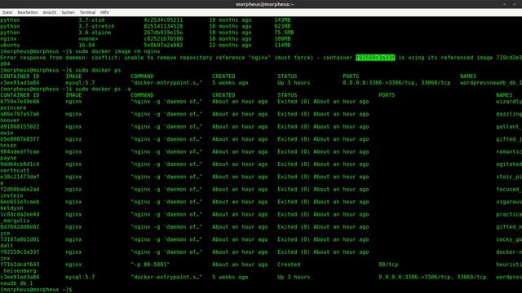Viewport: 522px width, 293px height.
Task: Click the empty prompt on the last line
Action: pos(36,290)
